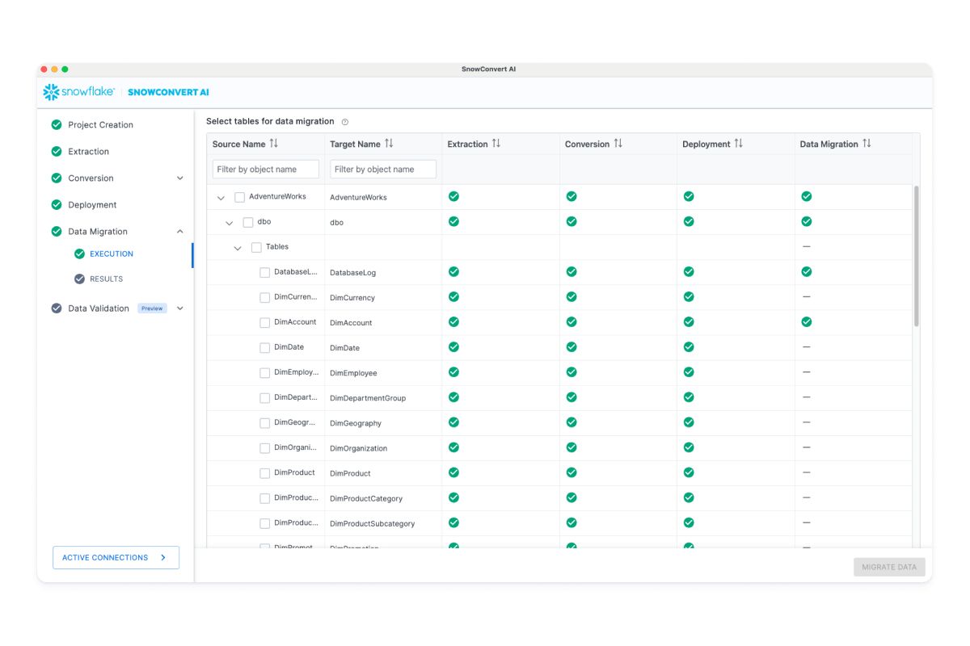Collapse the Data Migration sidebar chevron
This screenshot has height=646, width=970.
click(x=179, y=232)
